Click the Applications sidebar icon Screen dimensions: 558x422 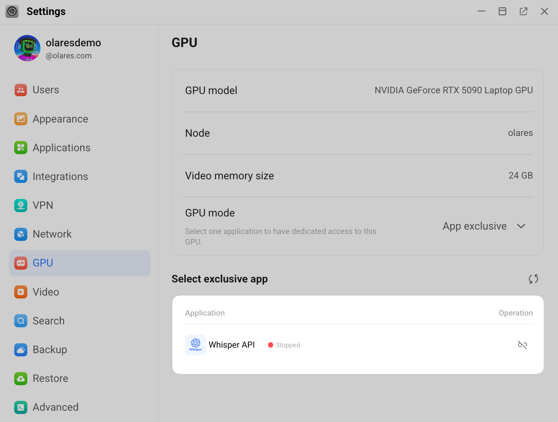21,148
